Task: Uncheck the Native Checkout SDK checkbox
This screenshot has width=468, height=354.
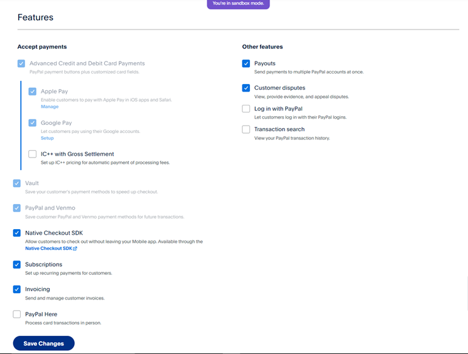Action: click(17, 233)
